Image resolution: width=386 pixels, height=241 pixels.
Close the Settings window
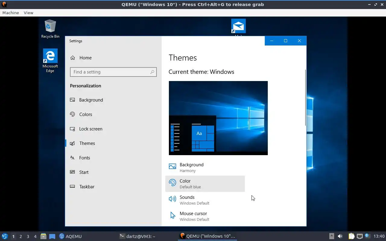pos(299,41)
